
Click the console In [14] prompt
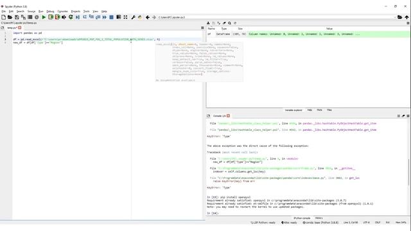tap(213, 214)
